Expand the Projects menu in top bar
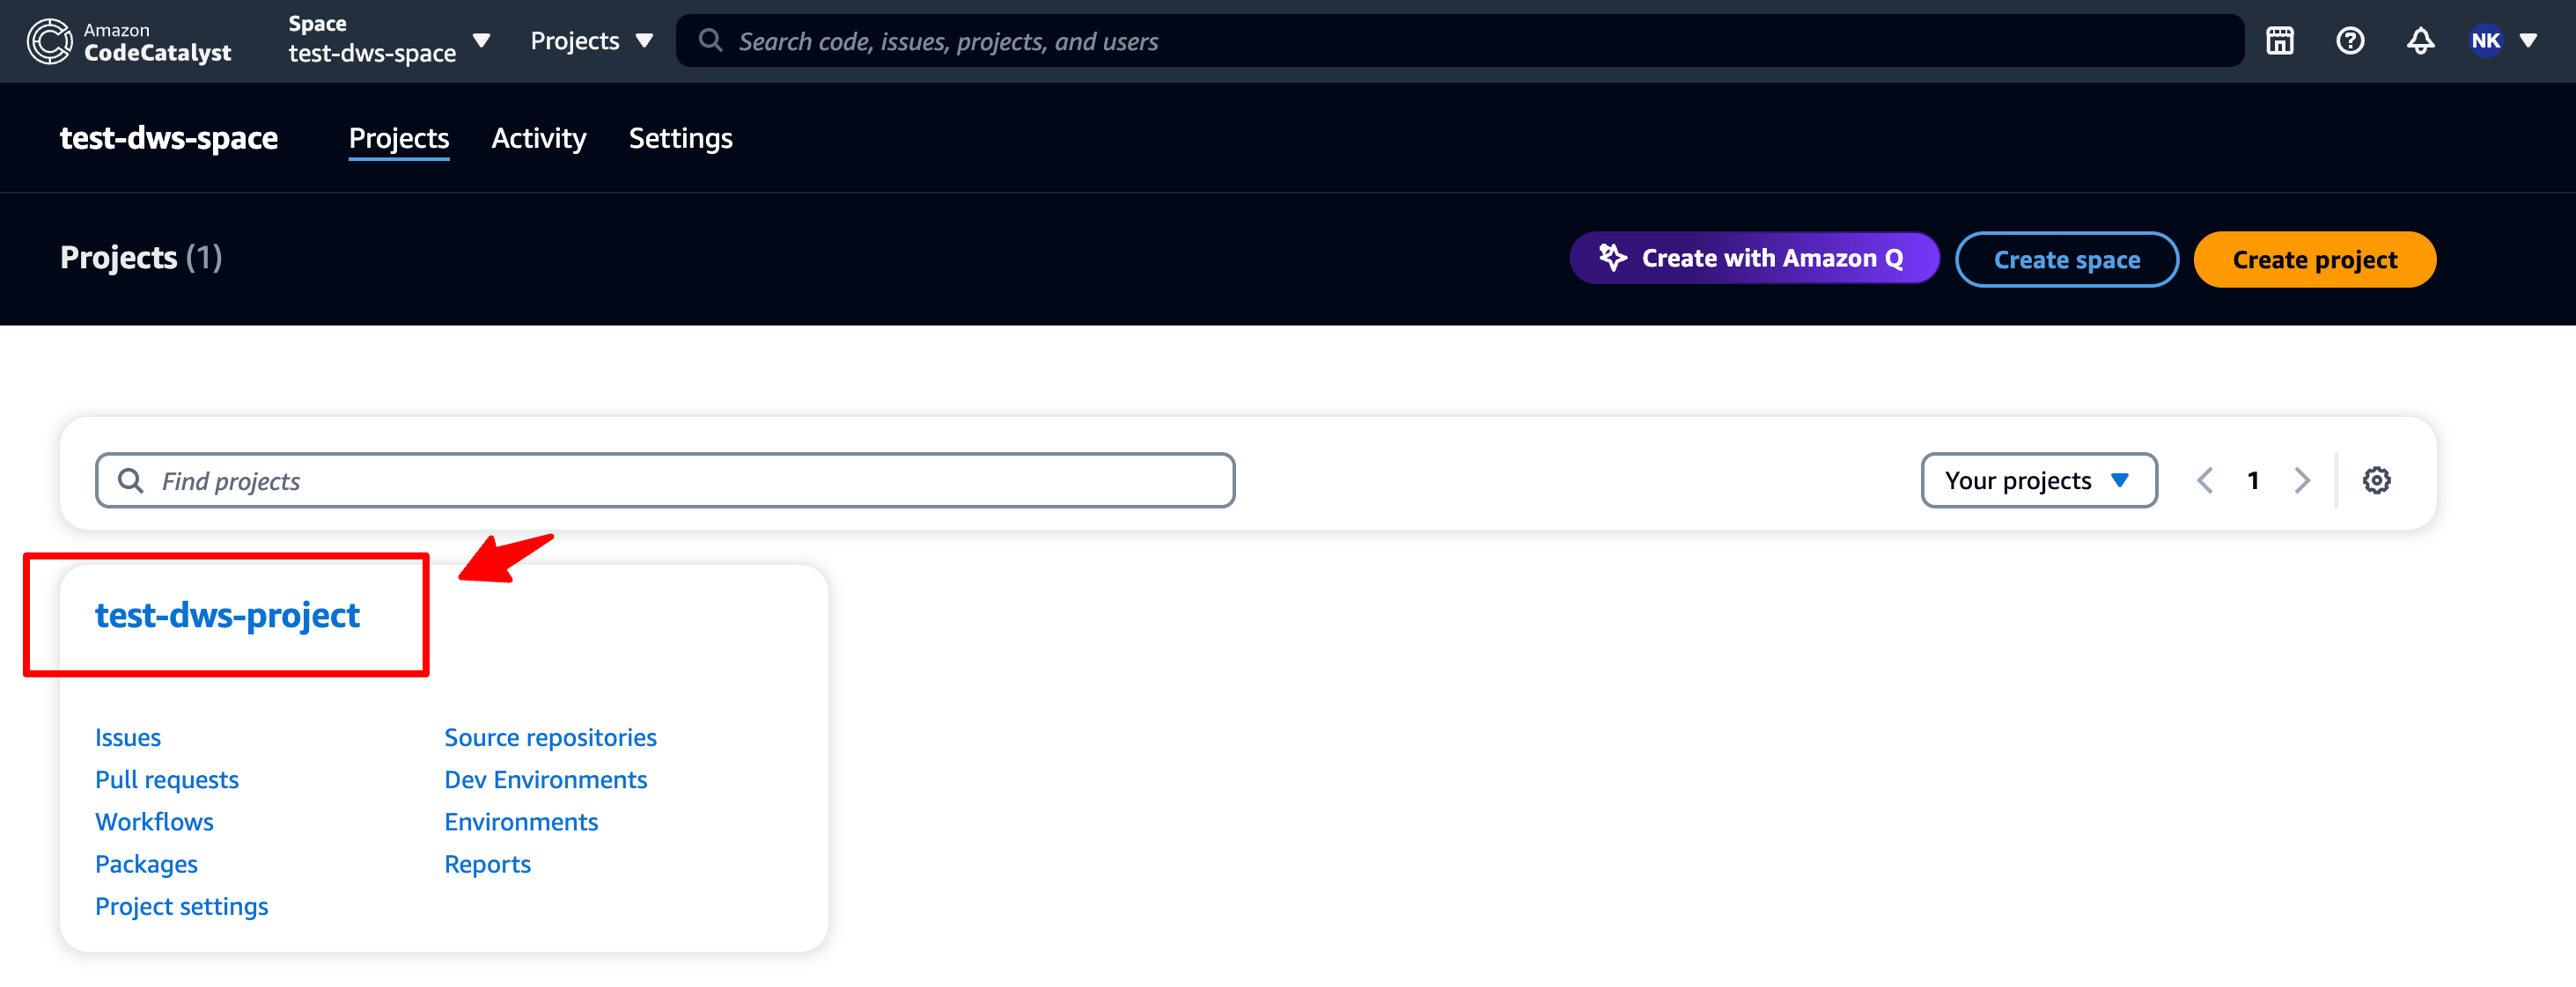 [591, 41]
